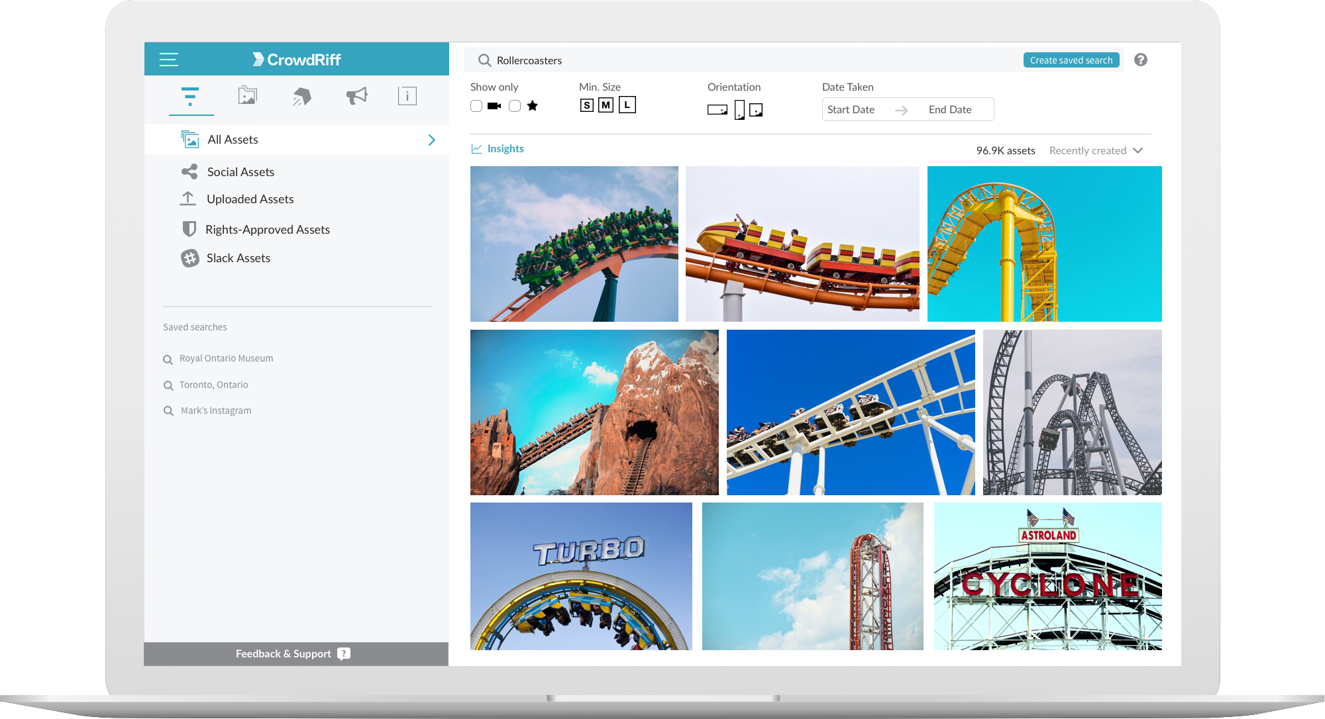Select Social Assets
Viewport: 1325px width, 719px height.
pos(240,172)
